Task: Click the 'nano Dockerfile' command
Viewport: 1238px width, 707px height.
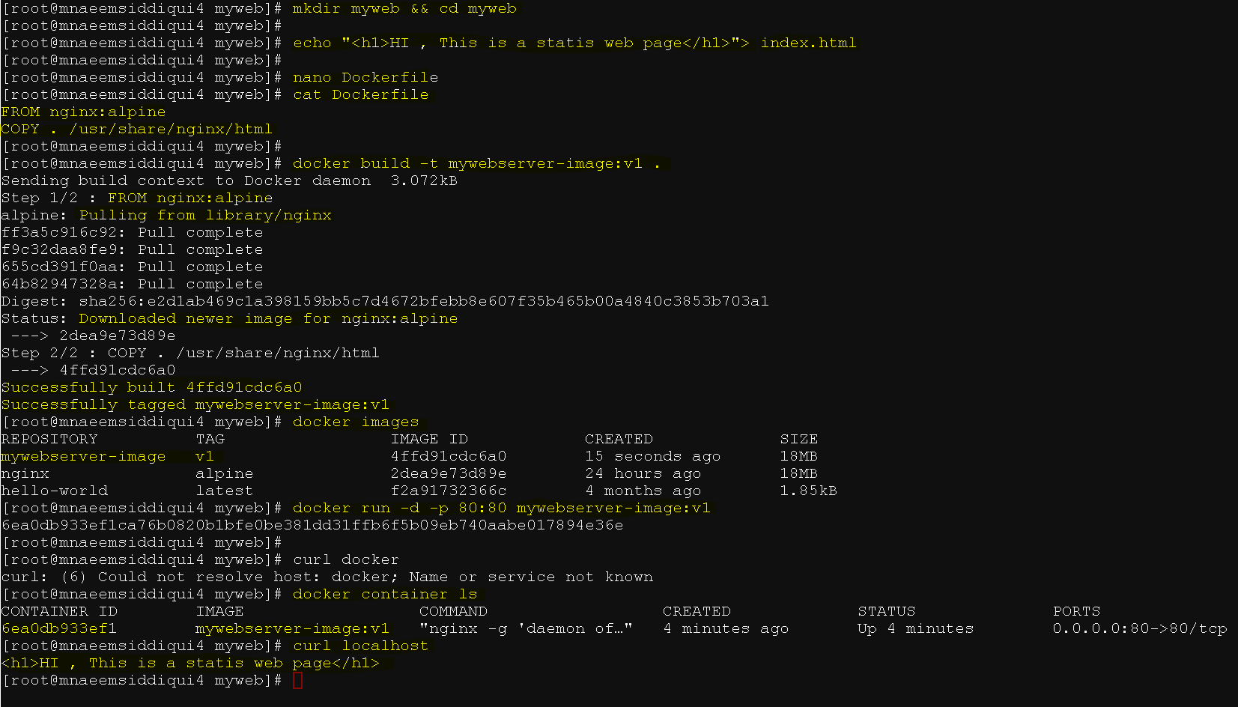Action: pos(365,77)
